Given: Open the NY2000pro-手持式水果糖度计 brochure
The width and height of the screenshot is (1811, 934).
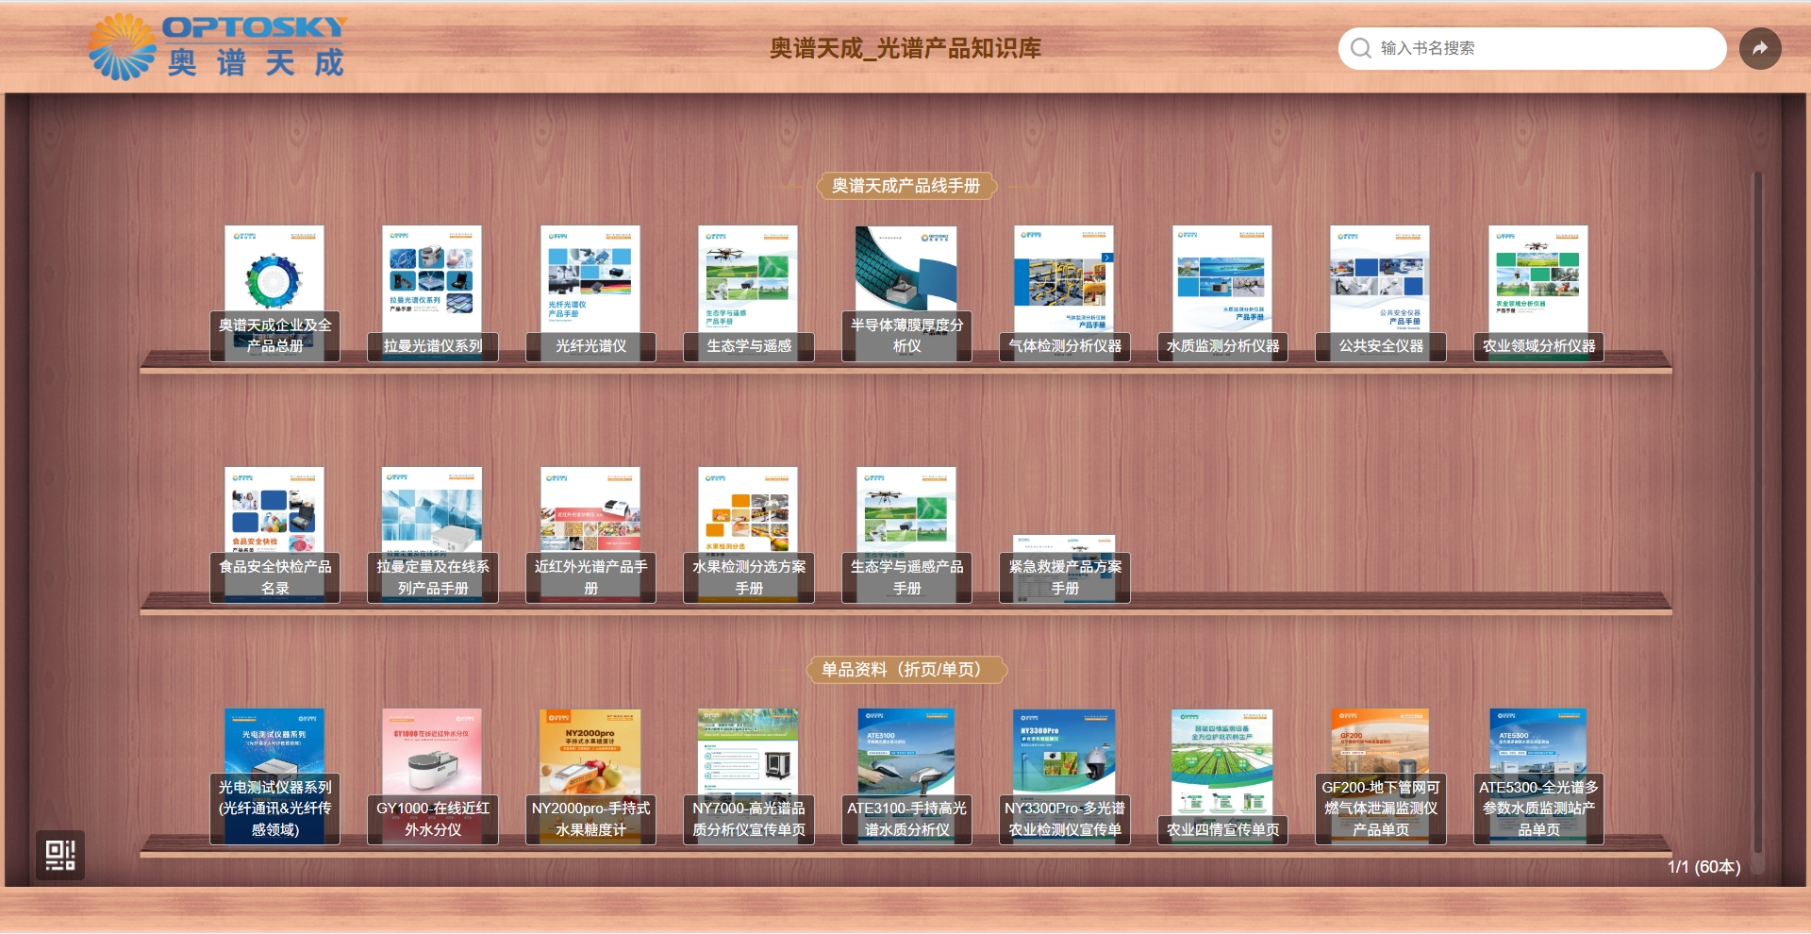Looking at the screenshot, I should pyautogui.click(x=590, y=776).
